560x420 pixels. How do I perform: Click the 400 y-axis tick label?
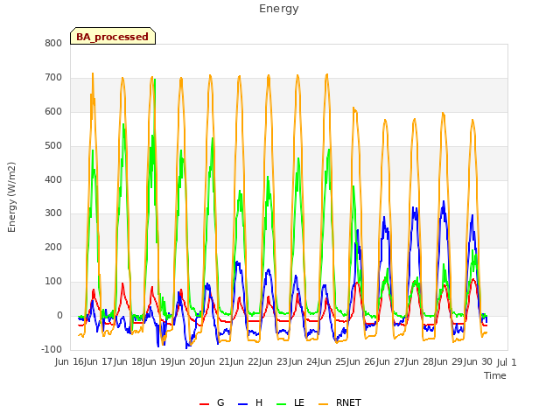(53, 179)
